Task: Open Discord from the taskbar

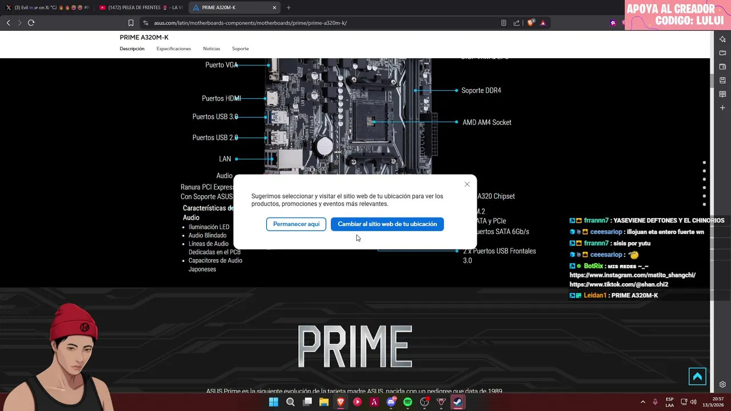Action: point(391,402)
